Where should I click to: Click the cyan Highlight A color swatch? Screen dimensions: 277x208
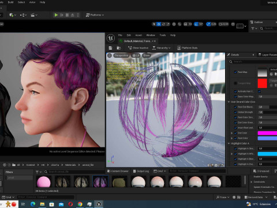(267, 154)
